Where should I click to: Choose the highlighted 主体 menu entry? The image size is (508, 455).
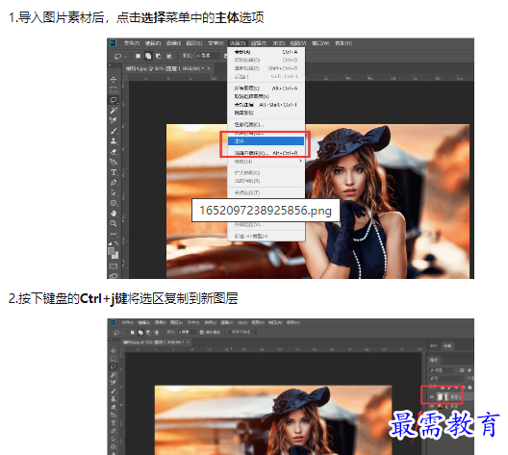click(266, 140)
